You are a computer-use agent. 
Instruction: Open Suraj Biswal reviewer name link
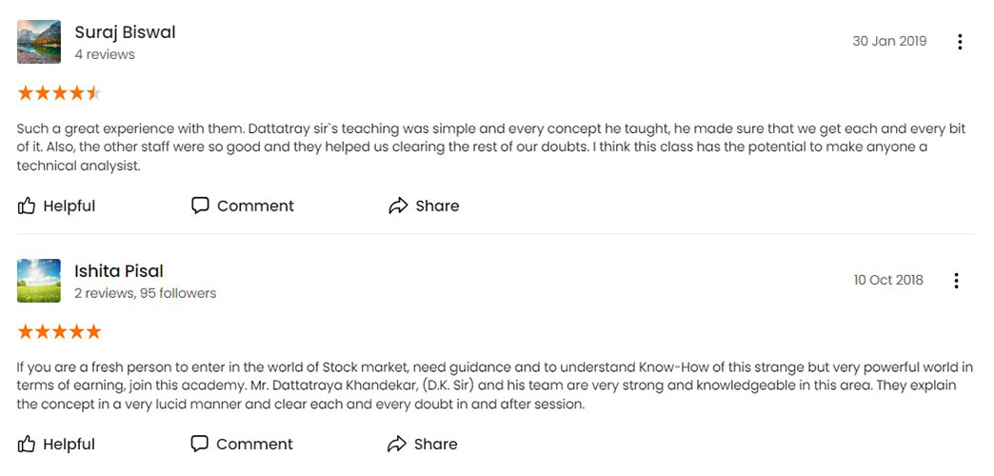125,32
